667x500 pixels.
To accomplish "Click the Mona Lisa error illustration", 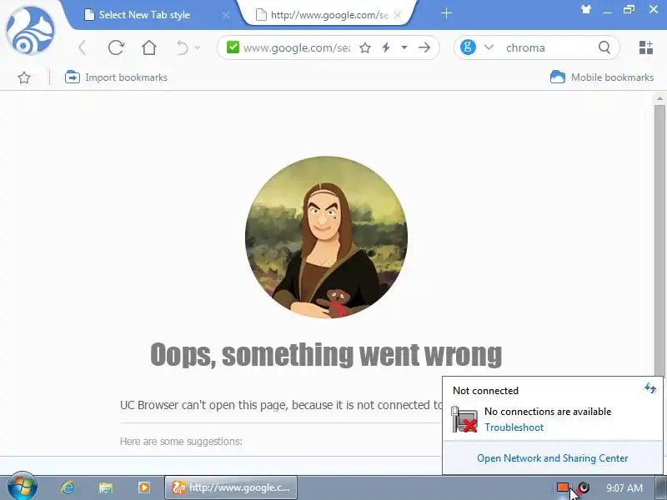I will pyautogui.click(x=326, y=237).
